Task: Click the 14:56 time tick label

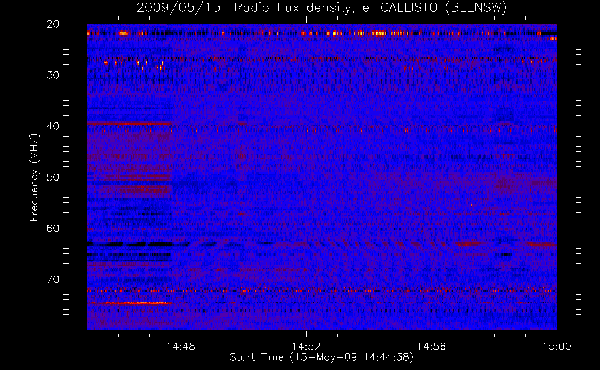Action: tap(431, 347)
